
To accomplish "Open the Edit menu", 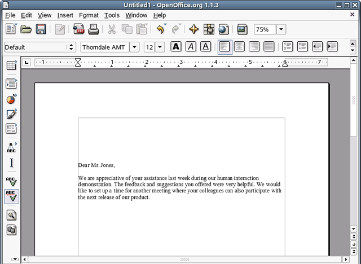I will (x=27, y=15).
